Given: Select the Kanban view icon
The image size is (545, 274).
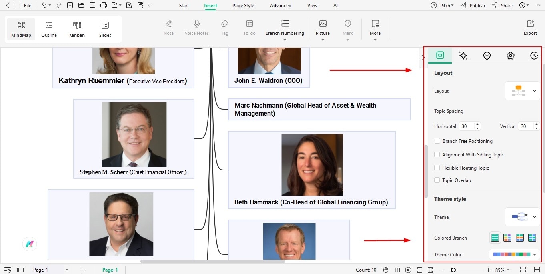Looking at the screenshot, I should coord(77,28).
